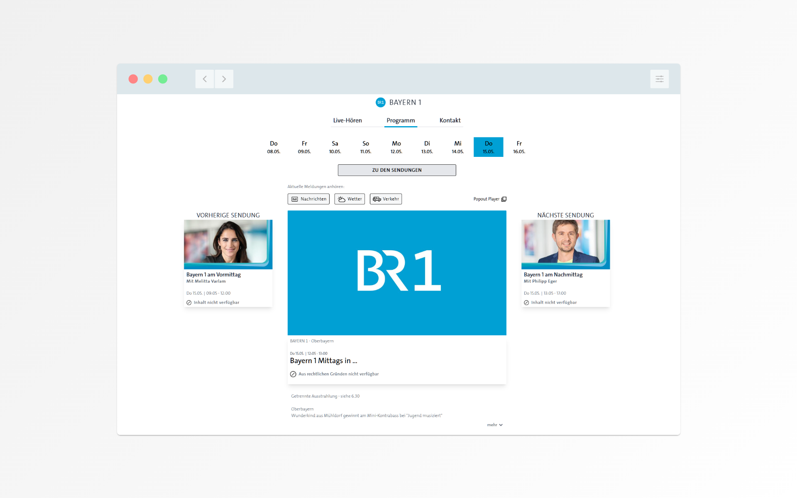Open Bayern 1 am Vormittag title
The width and height of the screenshot is (797, 498).
213,275
